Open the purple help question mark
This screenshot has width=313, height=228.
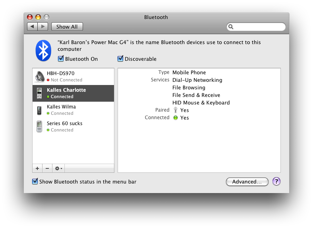point(276,182)
